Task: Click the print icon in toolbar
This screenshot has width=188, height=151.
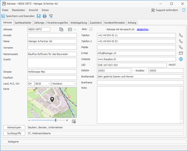Action: click(x=44, y=16)
